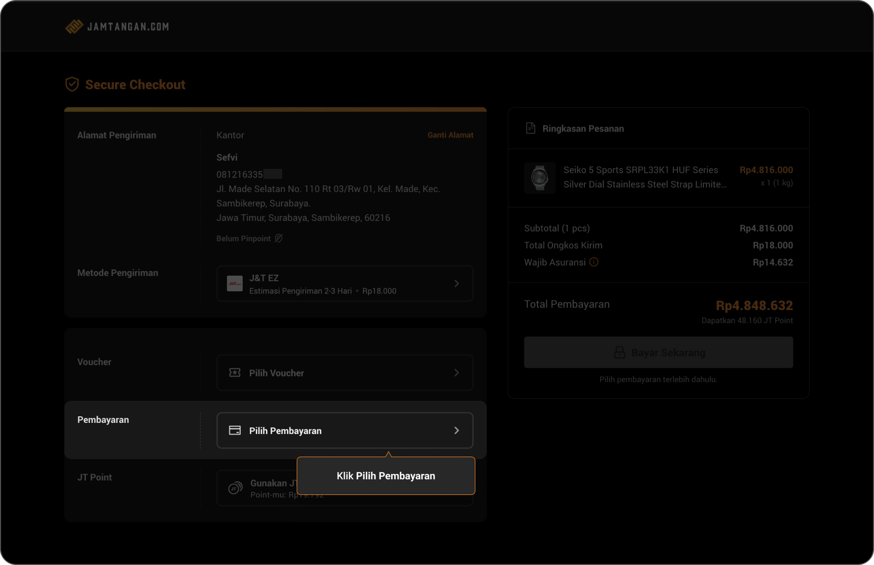Expand the Pilih Pembayaran chevron
This screenshot has width=874, height=565.
point(457,430)
